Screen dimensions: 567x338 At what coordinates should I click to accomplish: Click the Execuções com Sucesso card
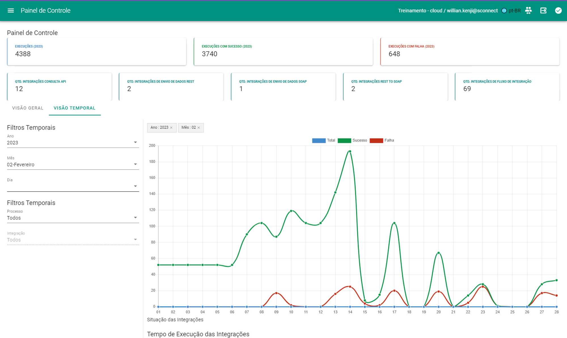283,52
